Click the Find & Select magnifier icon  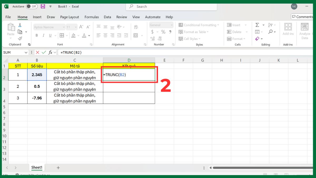click(271, 31)
